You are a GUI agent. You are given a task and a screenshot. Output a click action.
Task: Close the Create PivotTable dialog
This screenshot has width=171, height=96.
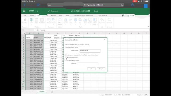(104, 40)
